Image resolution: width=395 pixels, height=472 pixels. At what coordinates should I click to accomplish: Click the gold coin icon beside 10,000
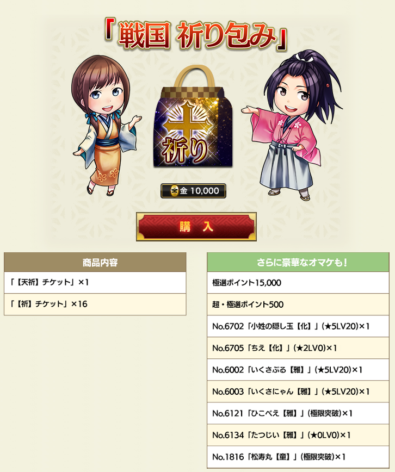pyautogui.click(x=174, y=190)
